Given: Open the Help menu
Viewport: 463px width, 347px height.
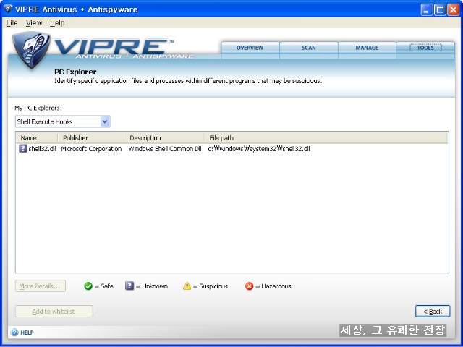Looking at the screenshot, I should tap(57, 22).
